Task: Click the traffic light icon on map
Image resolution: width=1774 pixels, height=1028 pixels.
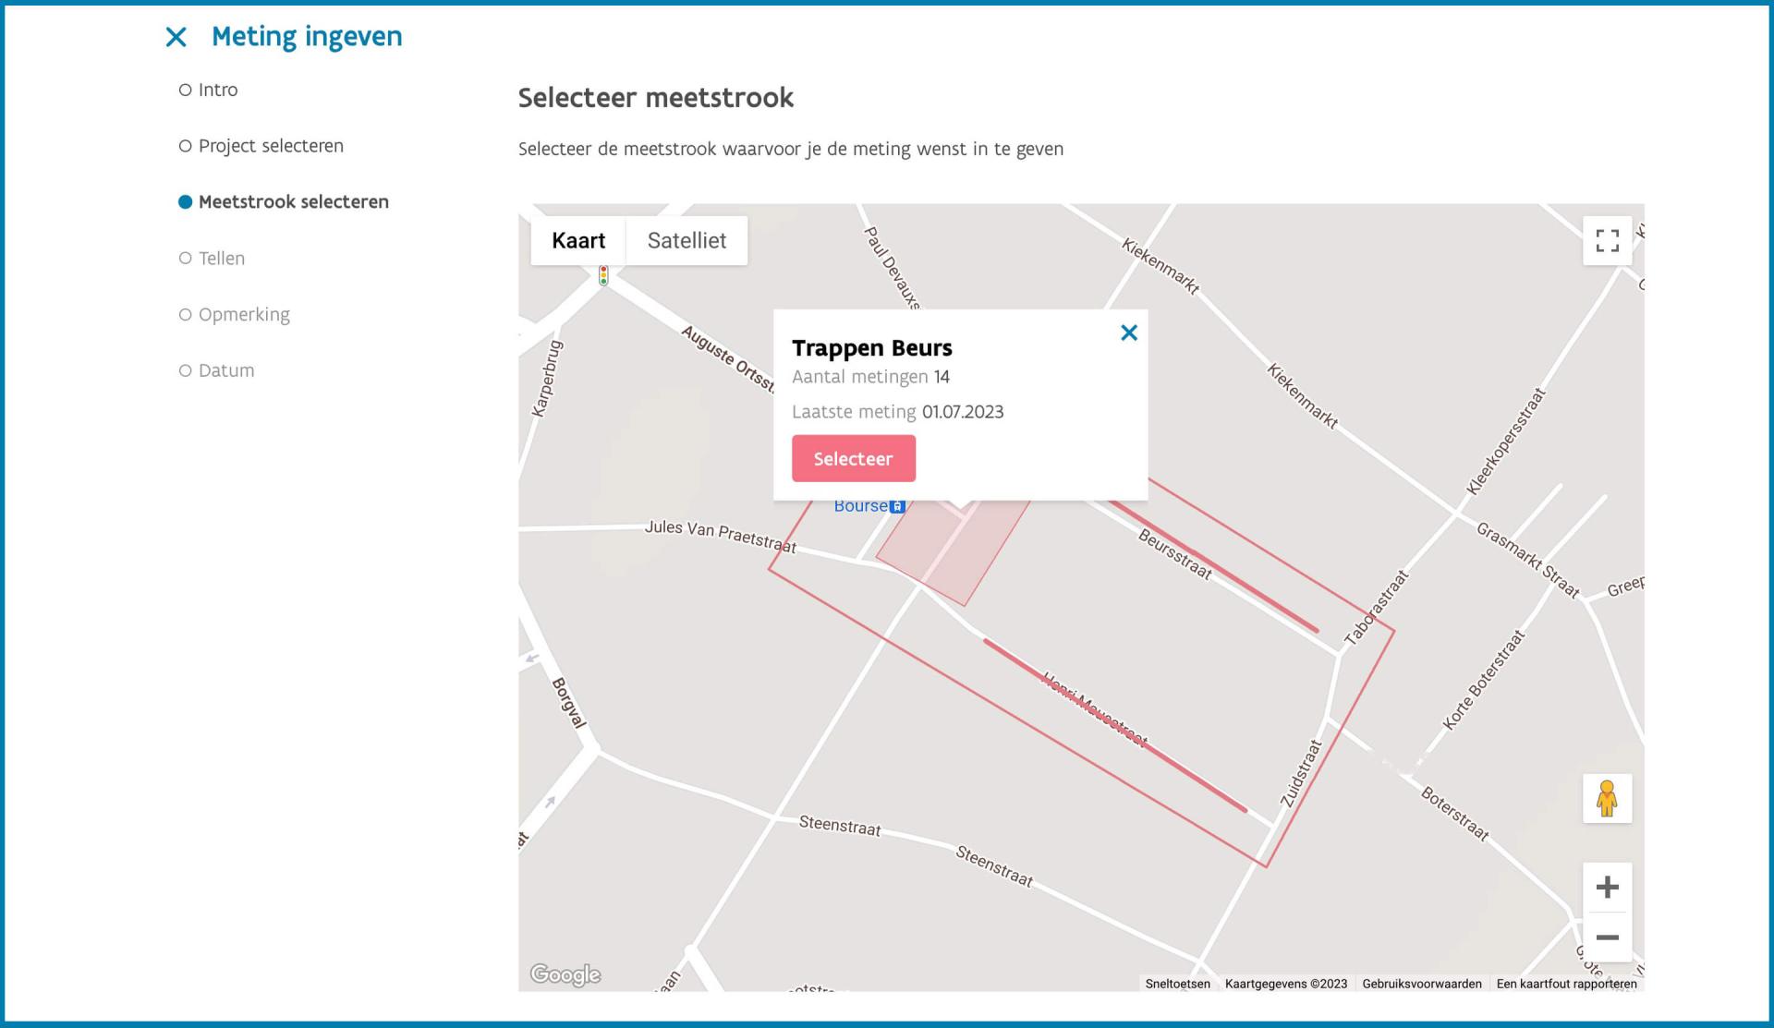Action: pyautogui.click(x=603, y=275)
